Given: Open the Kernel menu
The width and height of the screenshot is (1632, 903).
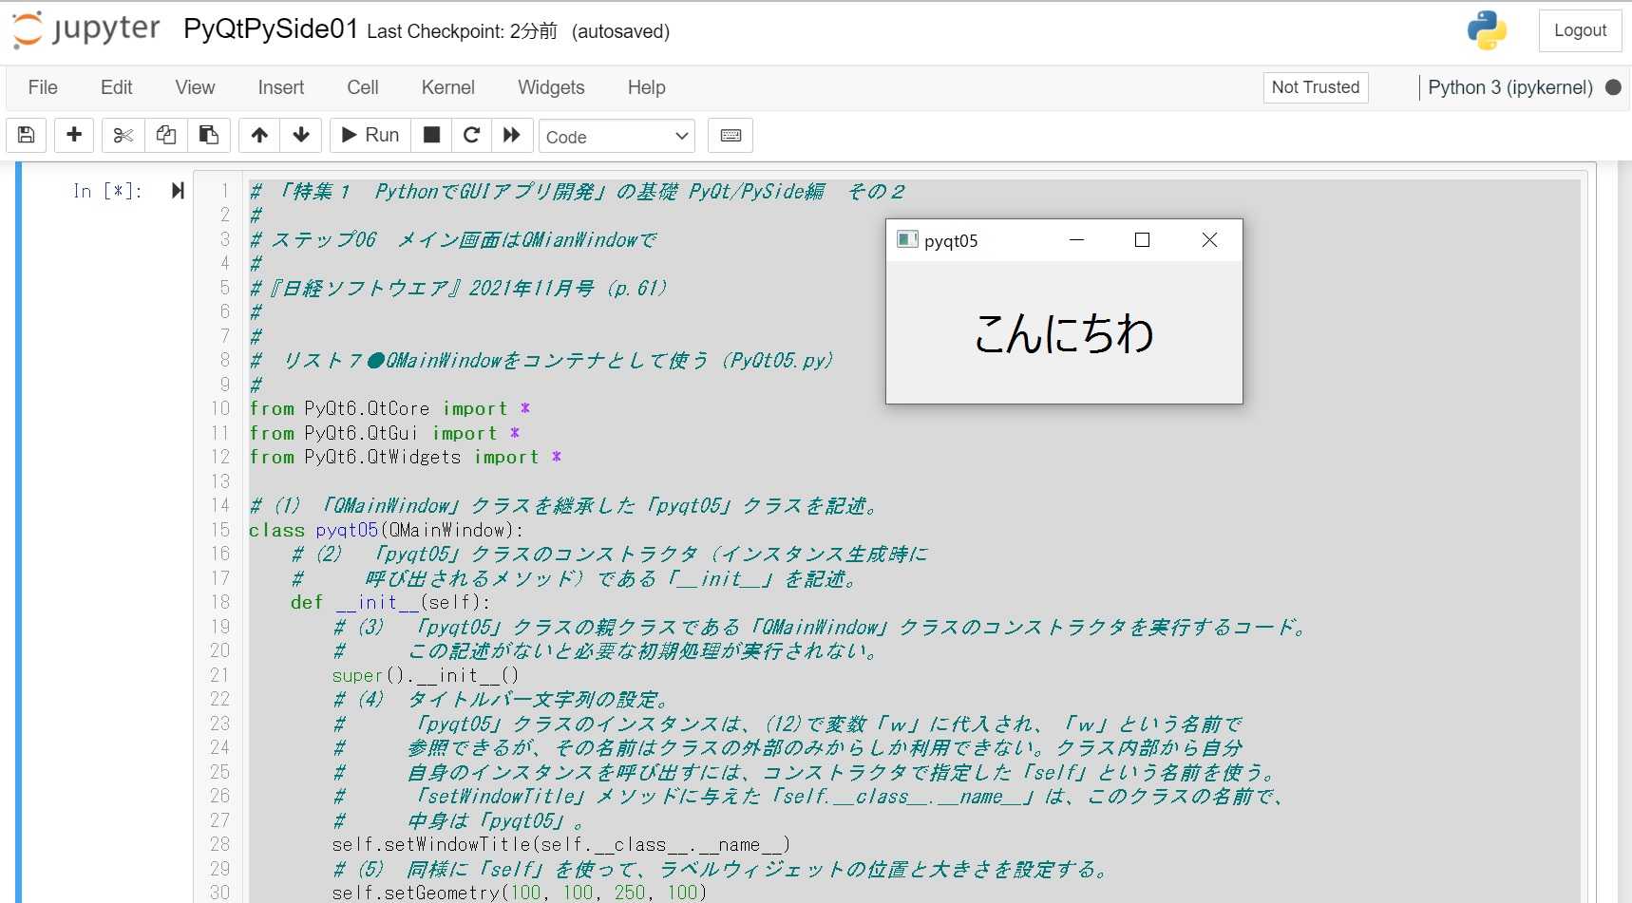Looking at the screenshot, I should [447, 87].
